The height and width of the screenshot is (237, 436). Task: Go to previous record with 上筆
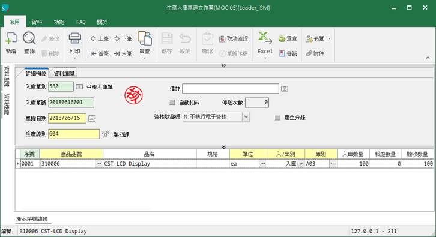pyautogui.click(x=100, y=38)
